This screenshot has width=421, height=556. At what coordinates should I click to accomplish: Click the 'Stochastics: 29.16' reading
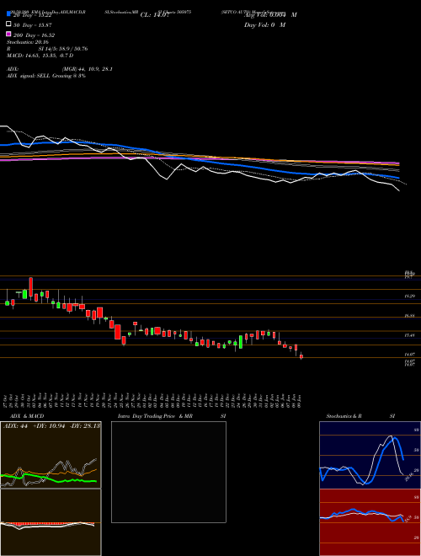pyautogui.click(x=28, y=42)
